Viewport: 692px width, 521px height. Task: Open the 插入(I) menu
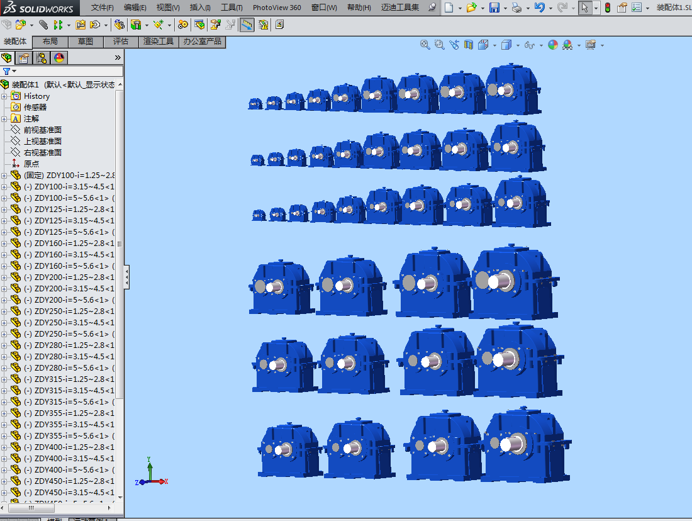pos(200,8)
